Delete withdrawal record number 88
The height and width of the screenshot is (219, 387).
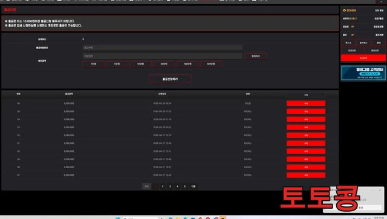[x=306, y=167]
